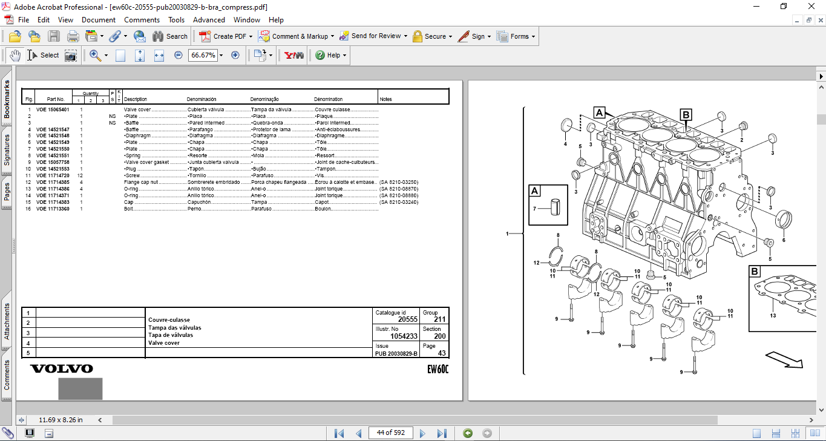Screen dimensions: 826x441
Task: Click the Save file icon
Action: (54, 36)
